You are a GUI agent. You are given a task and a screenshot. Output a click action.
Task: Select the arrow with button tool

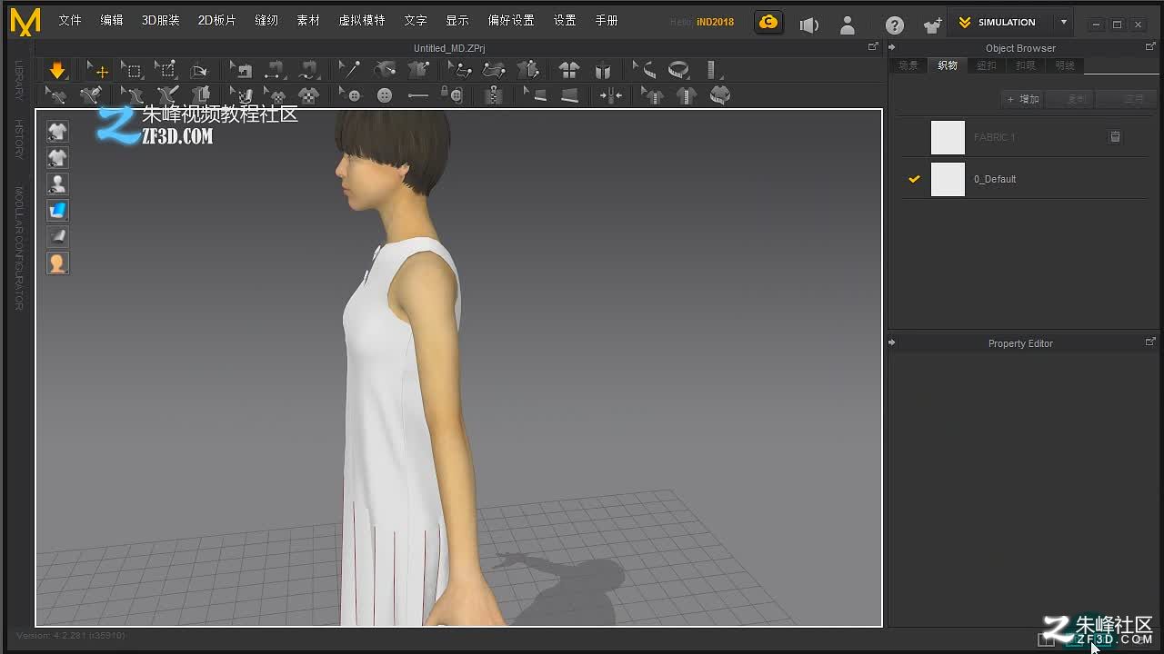[351, 95]
